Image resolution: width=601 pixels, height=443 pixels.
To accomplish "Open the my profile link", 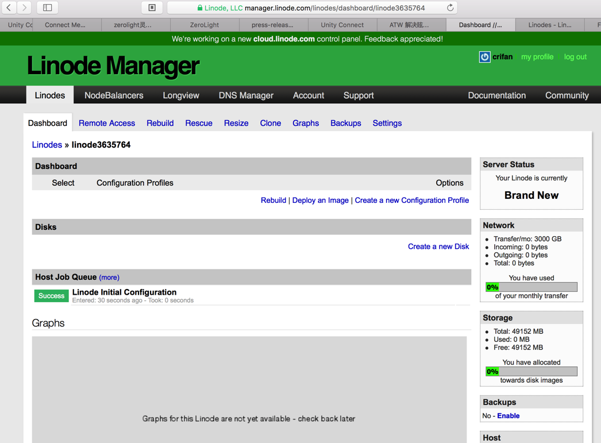I will 537,57.
